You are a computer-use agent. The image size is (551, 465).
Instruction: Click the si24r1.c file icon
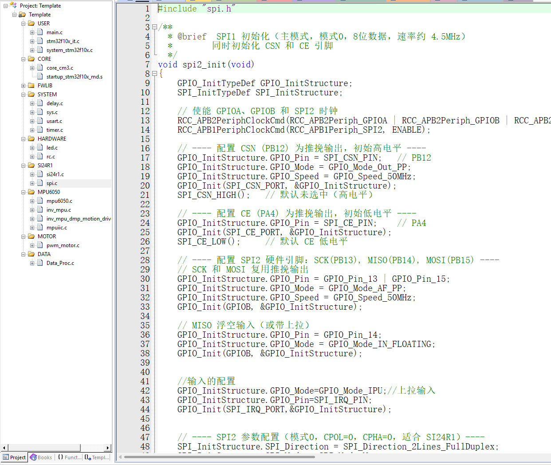tap(40, 174)
